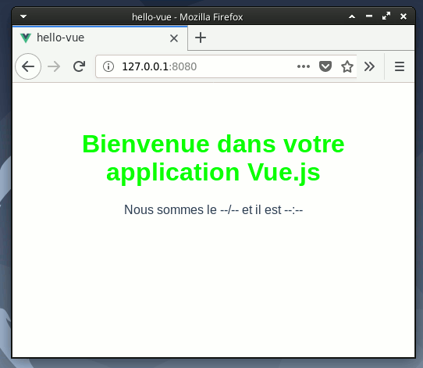Open the page actions three-dot menu

pos(304,66)
